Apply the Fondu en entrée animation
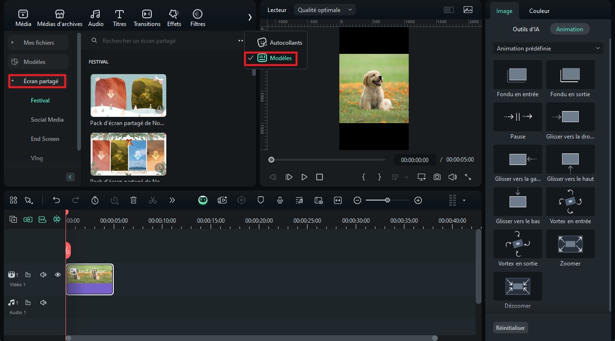Screen dimensions: 615x341 tap(518, 79)
